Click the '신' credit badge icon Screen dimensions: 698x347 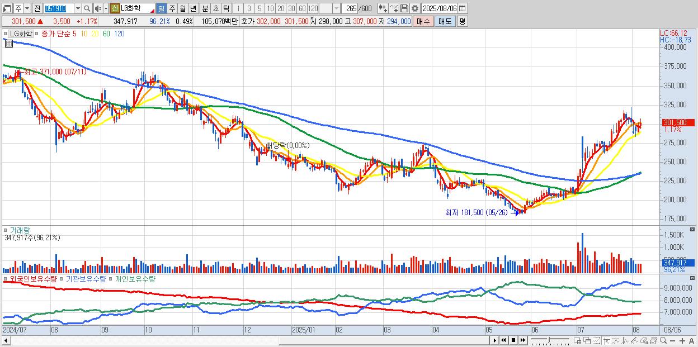115,9
